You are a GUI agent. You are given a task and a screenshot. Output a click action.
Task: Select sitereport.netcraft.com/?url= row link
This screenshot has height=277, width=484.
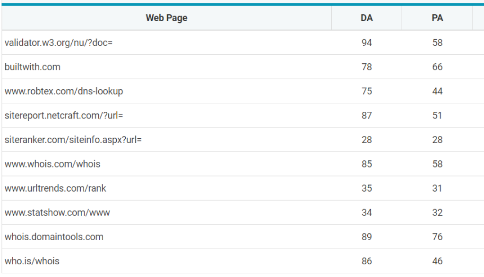pos(64,116)
